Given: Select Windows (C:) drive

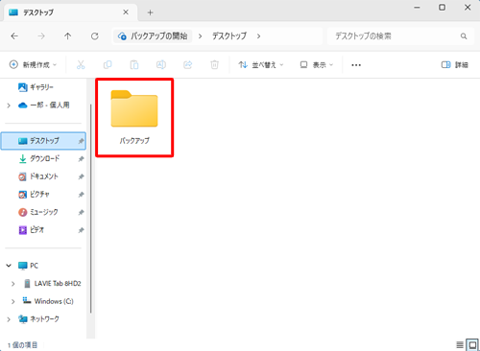Looking at the screenshot, I should point(48,301).
